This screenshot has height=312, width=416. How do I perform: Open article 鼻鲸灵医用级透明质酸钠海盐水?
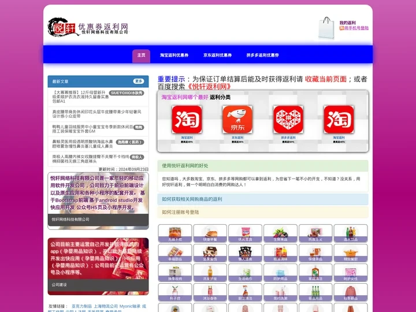tap(83, 144)
